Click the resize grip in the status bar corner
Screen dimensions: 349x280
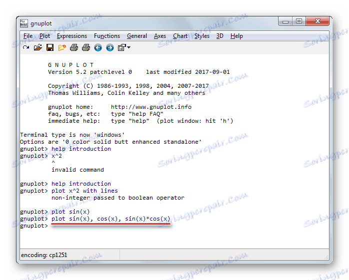[x=326, y=257]
